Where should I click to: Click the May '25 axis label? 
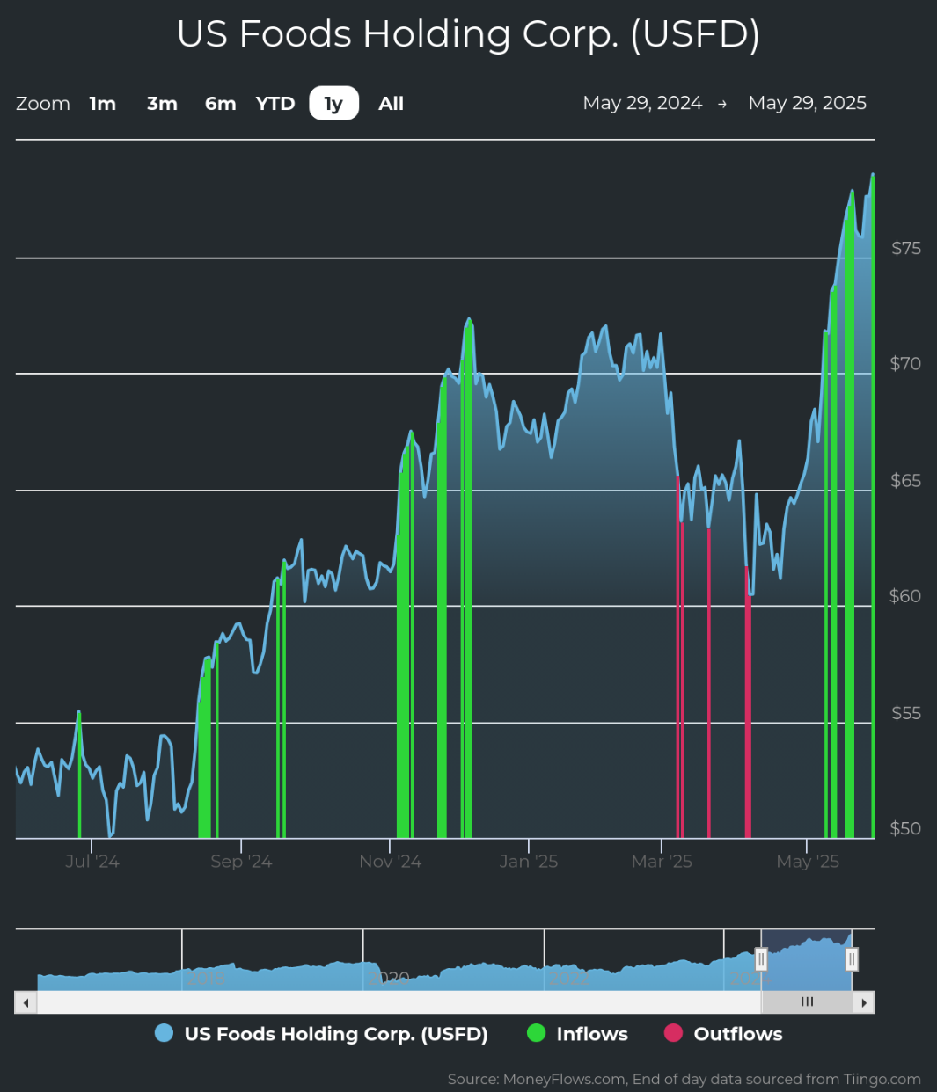pyautogui.click(x=808, y=862)
